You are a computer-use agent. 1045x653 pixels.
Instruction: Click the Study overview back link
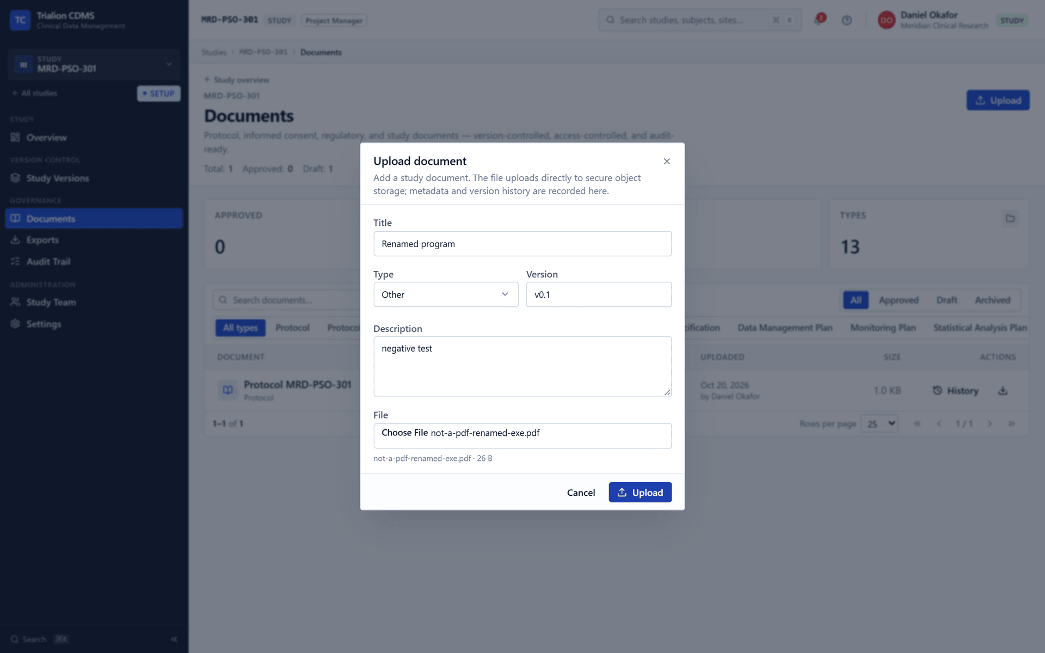point(237,80)
